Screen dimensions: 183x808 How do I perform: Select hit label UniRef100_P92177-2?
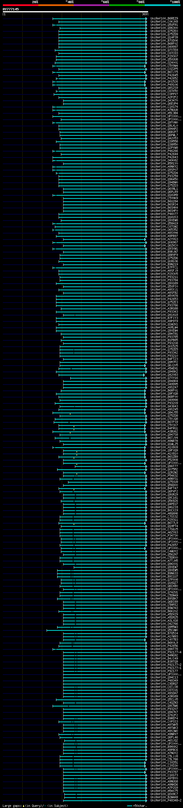pos(166,665)
